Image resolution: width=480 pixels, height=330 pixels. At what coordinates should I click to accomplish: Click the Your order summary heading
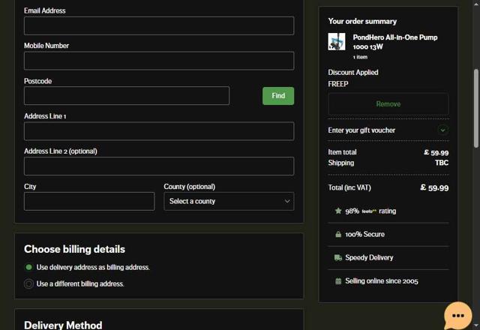[362, 21]
